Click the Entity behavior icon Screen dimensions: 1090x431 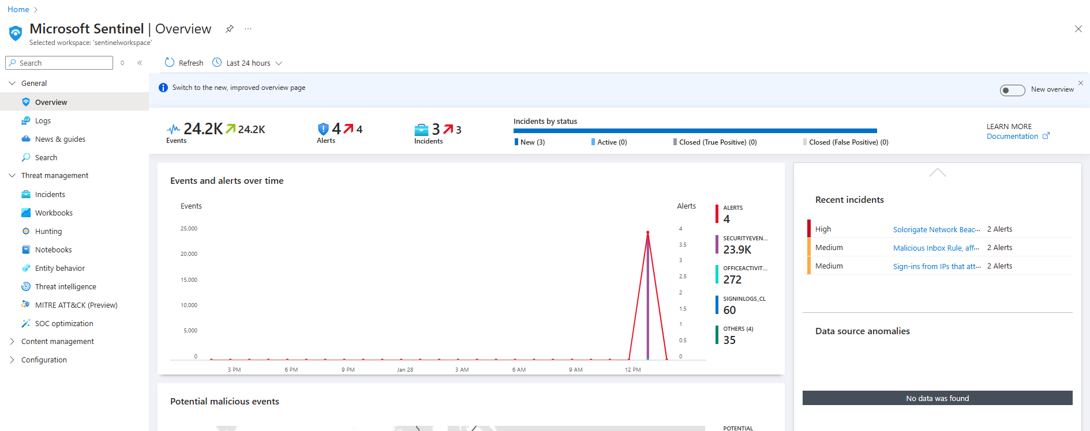click(26, 268)
